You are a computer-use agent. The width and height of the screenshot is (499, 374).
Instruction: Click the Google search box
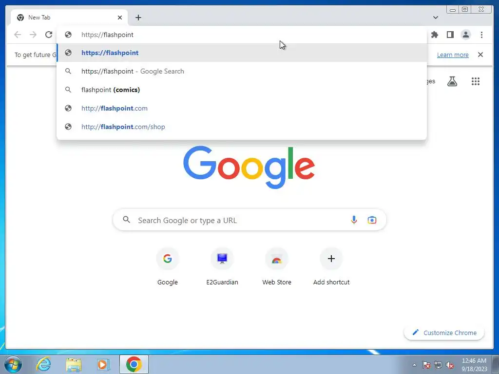point(249,220)
